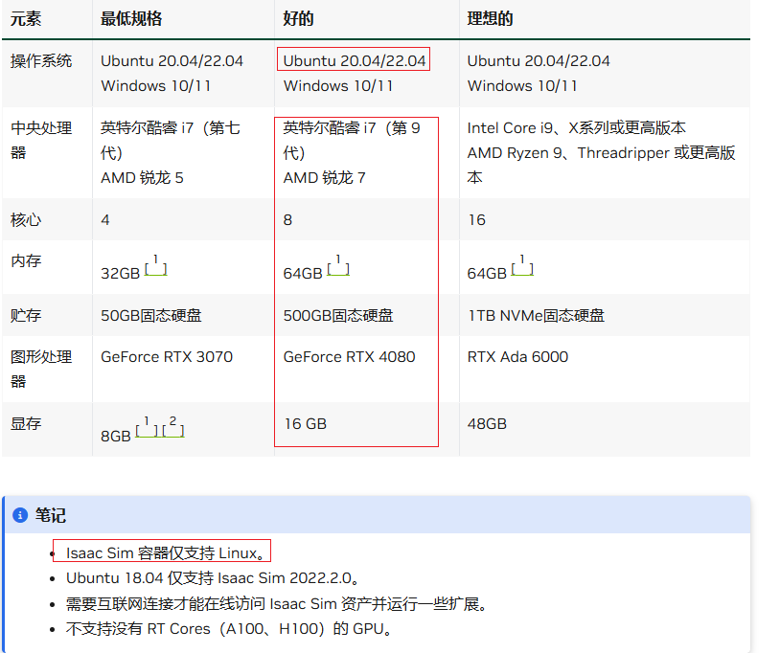Select the 操作系统 row label
The image size is (780, 653).
click(41, 60)
